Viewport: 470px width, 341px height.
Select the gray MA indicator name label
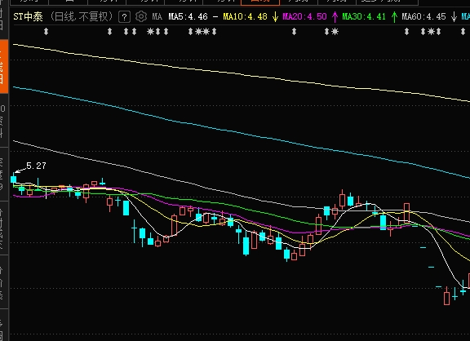pos(157,16)
